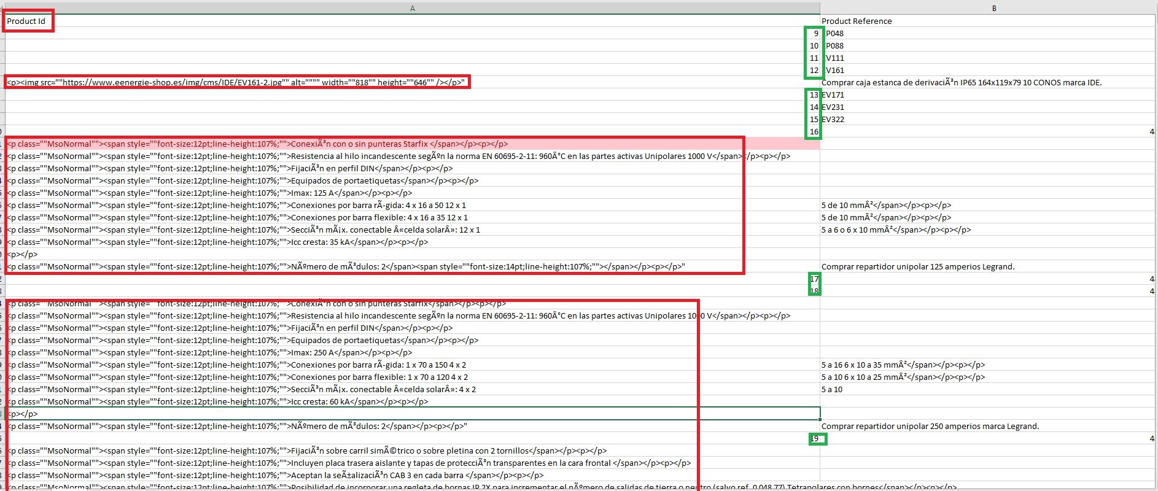
Task: Select the cell with product id 17
Action: 413,279
